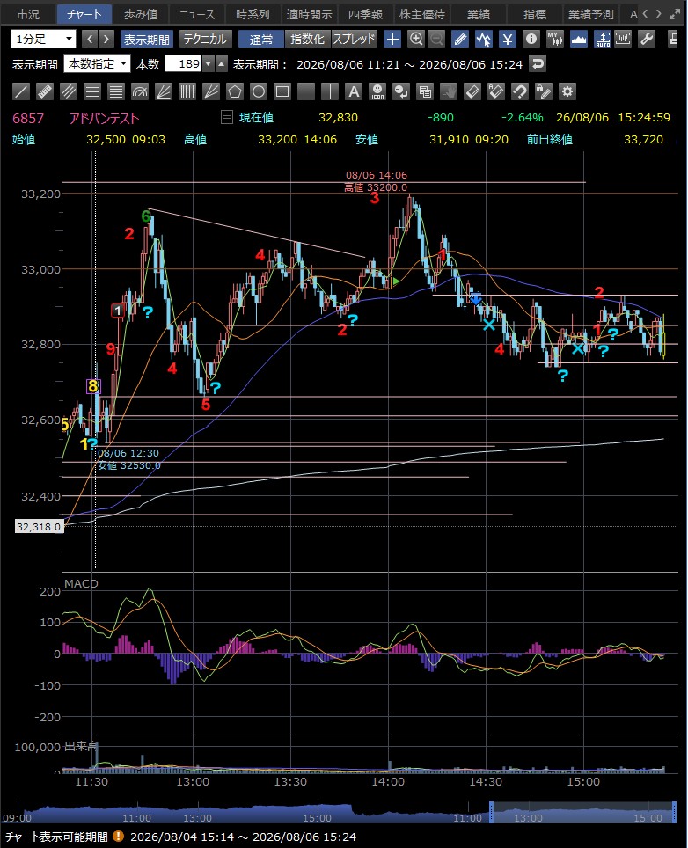This screenshot has width=688, height=848.
Task: Open the 市況 market tab
Action: point(28,14)
